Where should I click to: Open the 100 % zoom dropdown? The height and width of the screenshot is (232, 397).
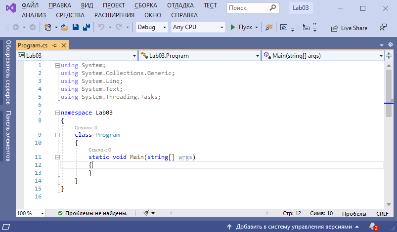31,213
